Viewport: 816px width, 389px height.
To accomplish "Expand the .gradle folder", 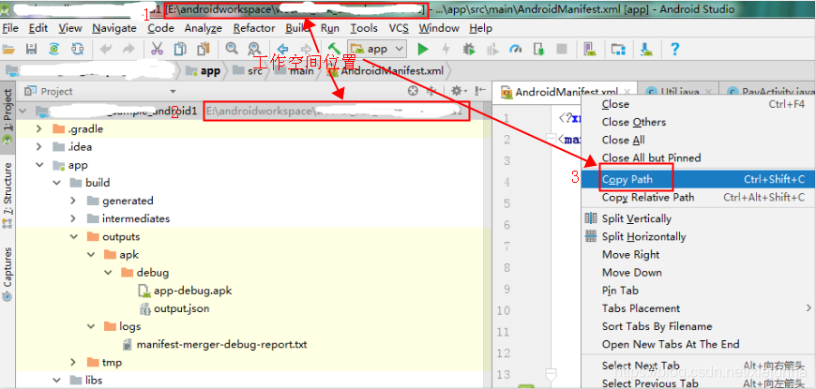I will [x=39, y=129].
